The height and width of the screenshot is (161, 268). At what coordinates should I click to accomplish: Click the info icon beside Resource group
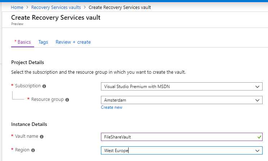coord(67,100)
